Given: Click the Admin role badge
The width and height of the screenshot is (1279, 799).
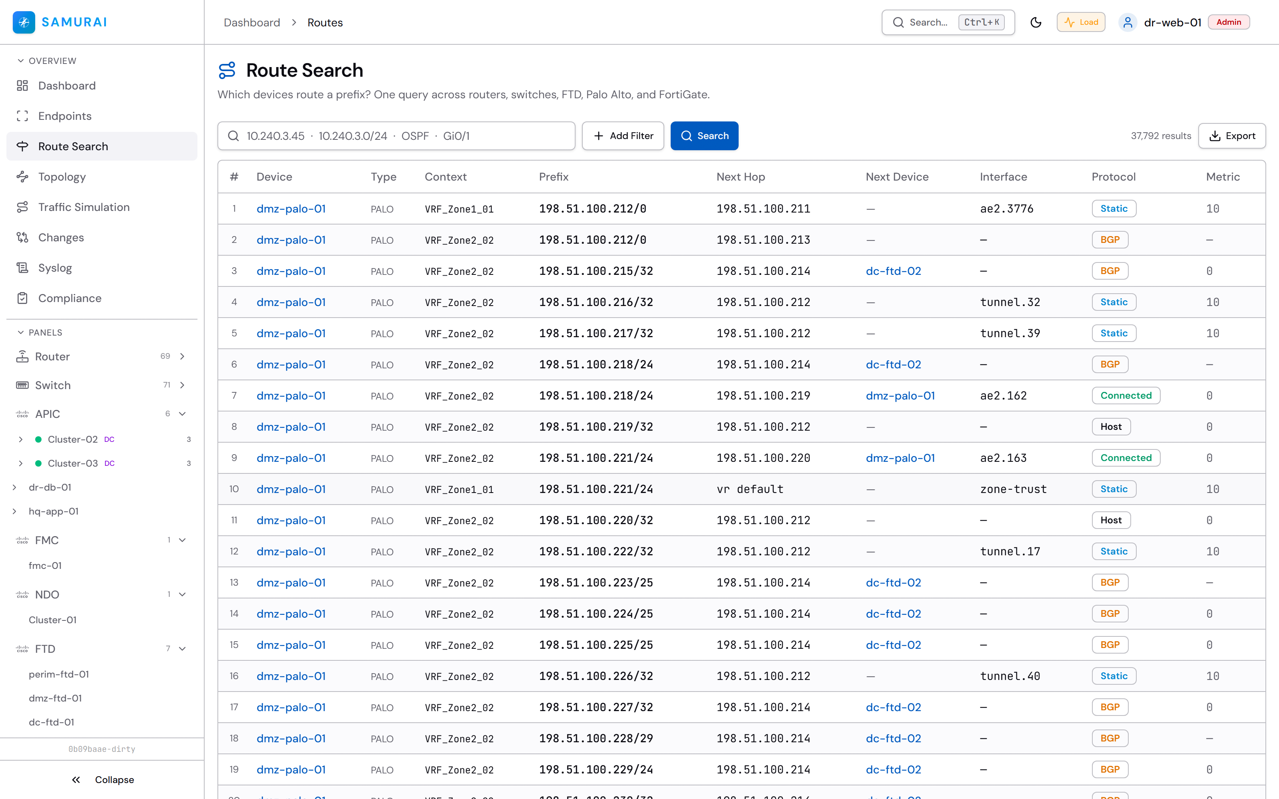Looking at the screenshot, I should [1229, 22].
